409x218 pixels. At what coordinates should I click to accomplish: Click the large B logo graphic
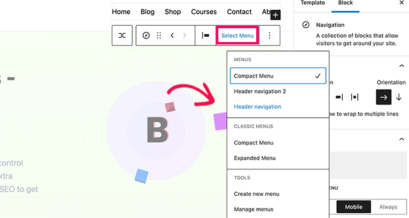158,130
